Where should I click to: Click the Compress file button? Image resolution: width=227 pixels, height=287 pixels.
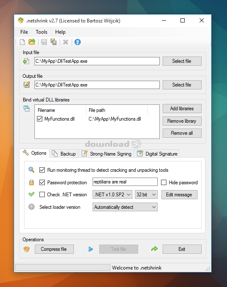(54, 249)
